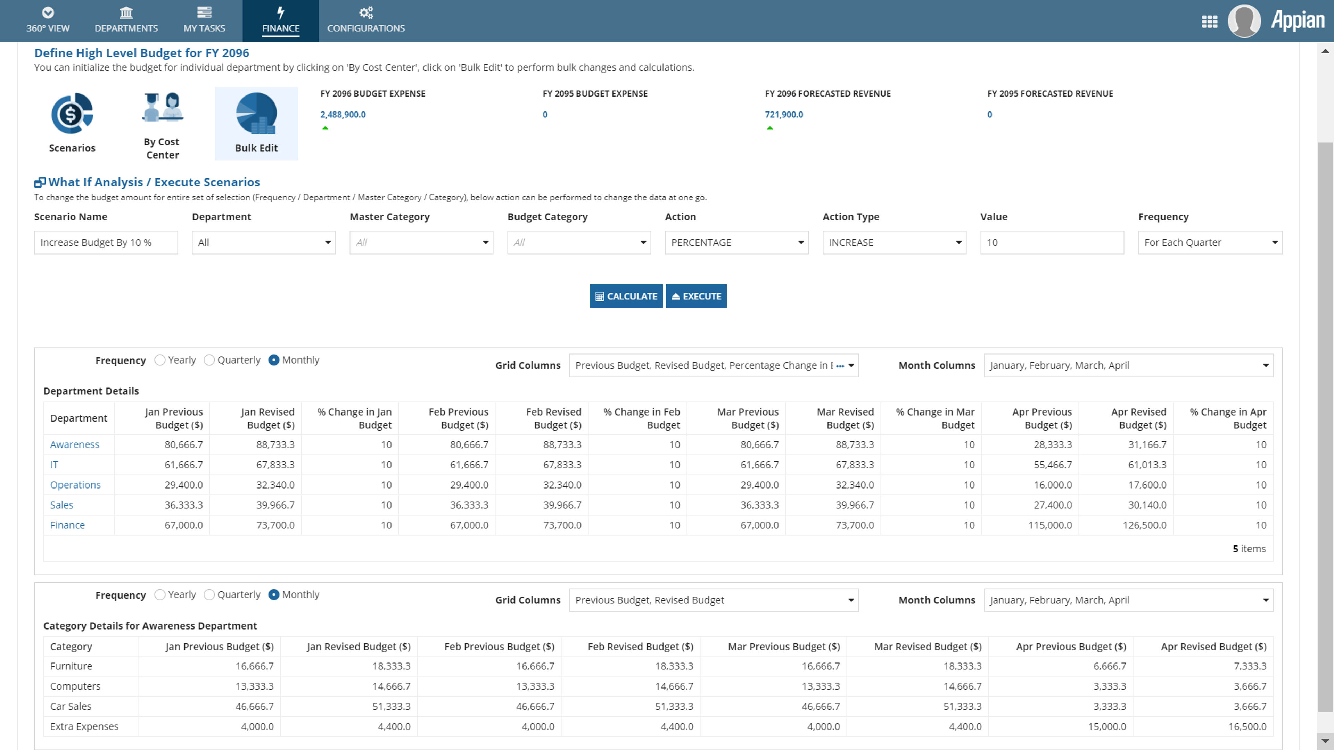Click the Furniture category row label

coord(71,666)
